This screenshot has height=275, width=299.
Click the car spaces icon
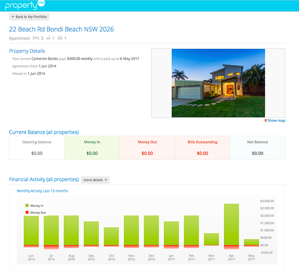pos(60,38)
